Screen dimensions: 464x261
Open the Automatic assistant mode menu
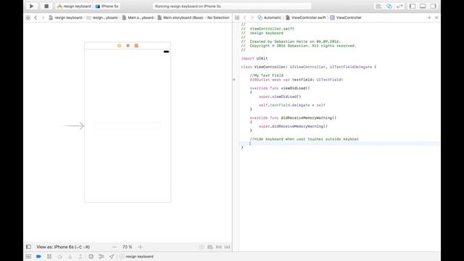pos(269,17)
